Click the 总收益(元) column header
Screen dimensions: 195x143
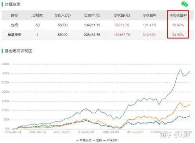pyautogui.click(x=122, y=15)
